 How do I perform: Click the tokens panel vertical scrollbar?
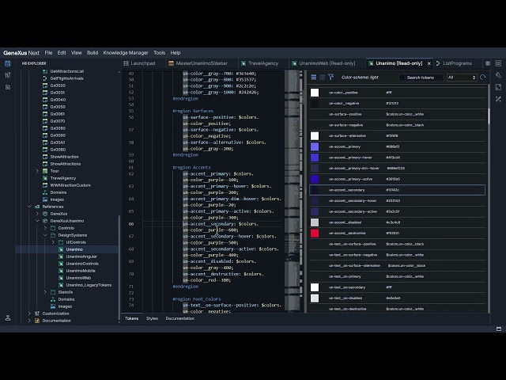point(489,116)
